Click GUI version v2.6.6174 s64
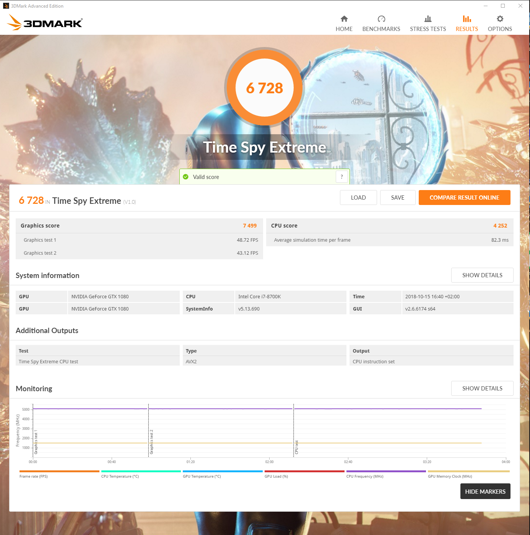Viewport: 530px width, 535px height. [x=457, y=309]
